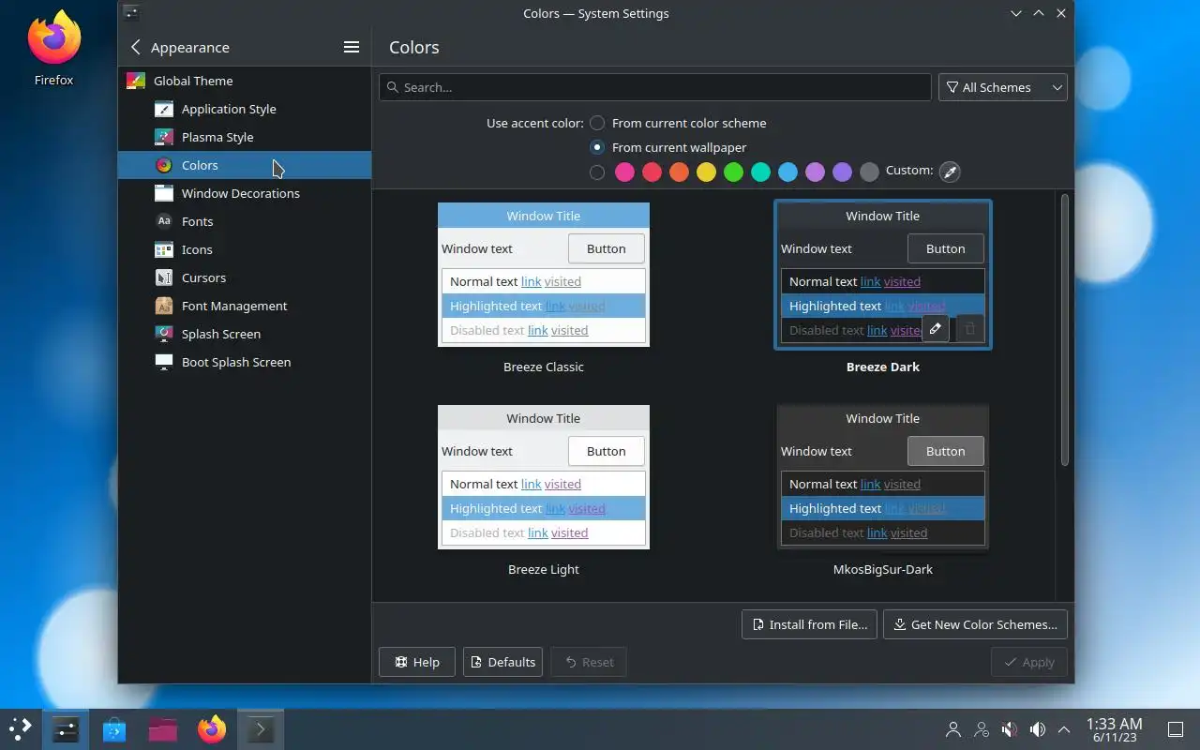Click the Cursors sidebar icon
1200x750 pixels.
164,277
